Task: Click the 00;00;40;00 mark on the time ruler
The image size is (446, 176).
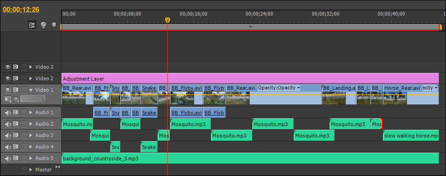Action: click(x=391, y=14)
